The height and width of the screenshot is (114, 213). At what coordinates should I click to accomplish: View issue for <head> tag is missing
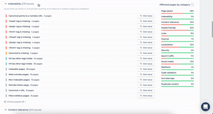tap(146, 21)
